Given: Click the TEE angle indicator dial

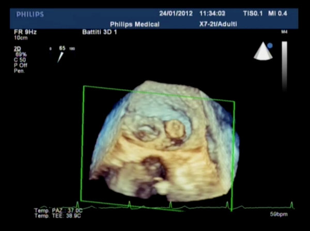Looking at the screenshot, I should tap(61, 55).
